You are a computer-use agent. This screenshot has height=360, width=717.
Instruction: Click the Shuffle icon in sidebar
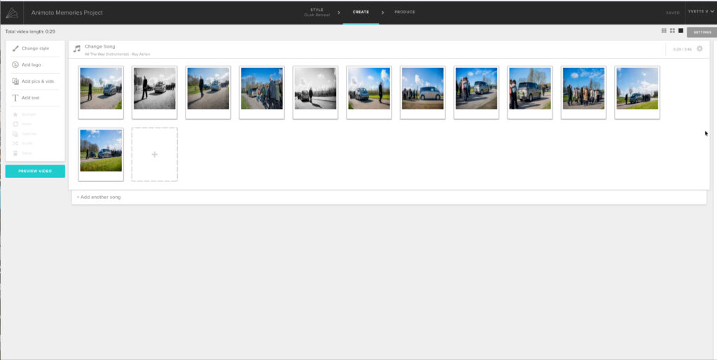[x=15, y=144]
